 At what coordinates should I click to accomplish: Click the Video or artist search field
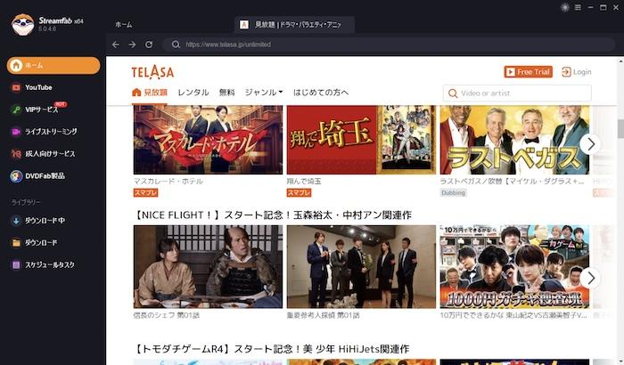(517, 93)
